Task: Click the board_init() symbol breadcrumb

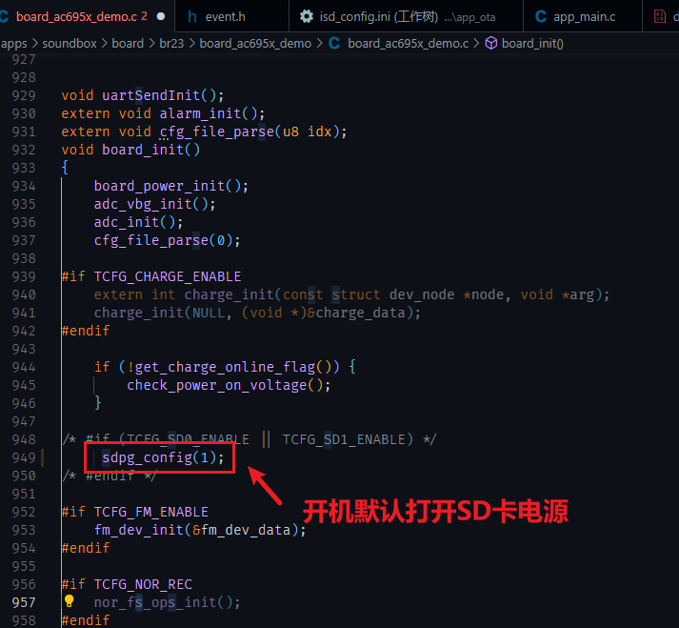Action: click(x=532, y=43)
